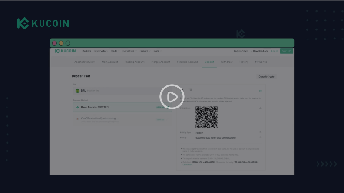Click the green Sign Up button
This screenshot has width=344, height=193.
(x=286, y=51)
